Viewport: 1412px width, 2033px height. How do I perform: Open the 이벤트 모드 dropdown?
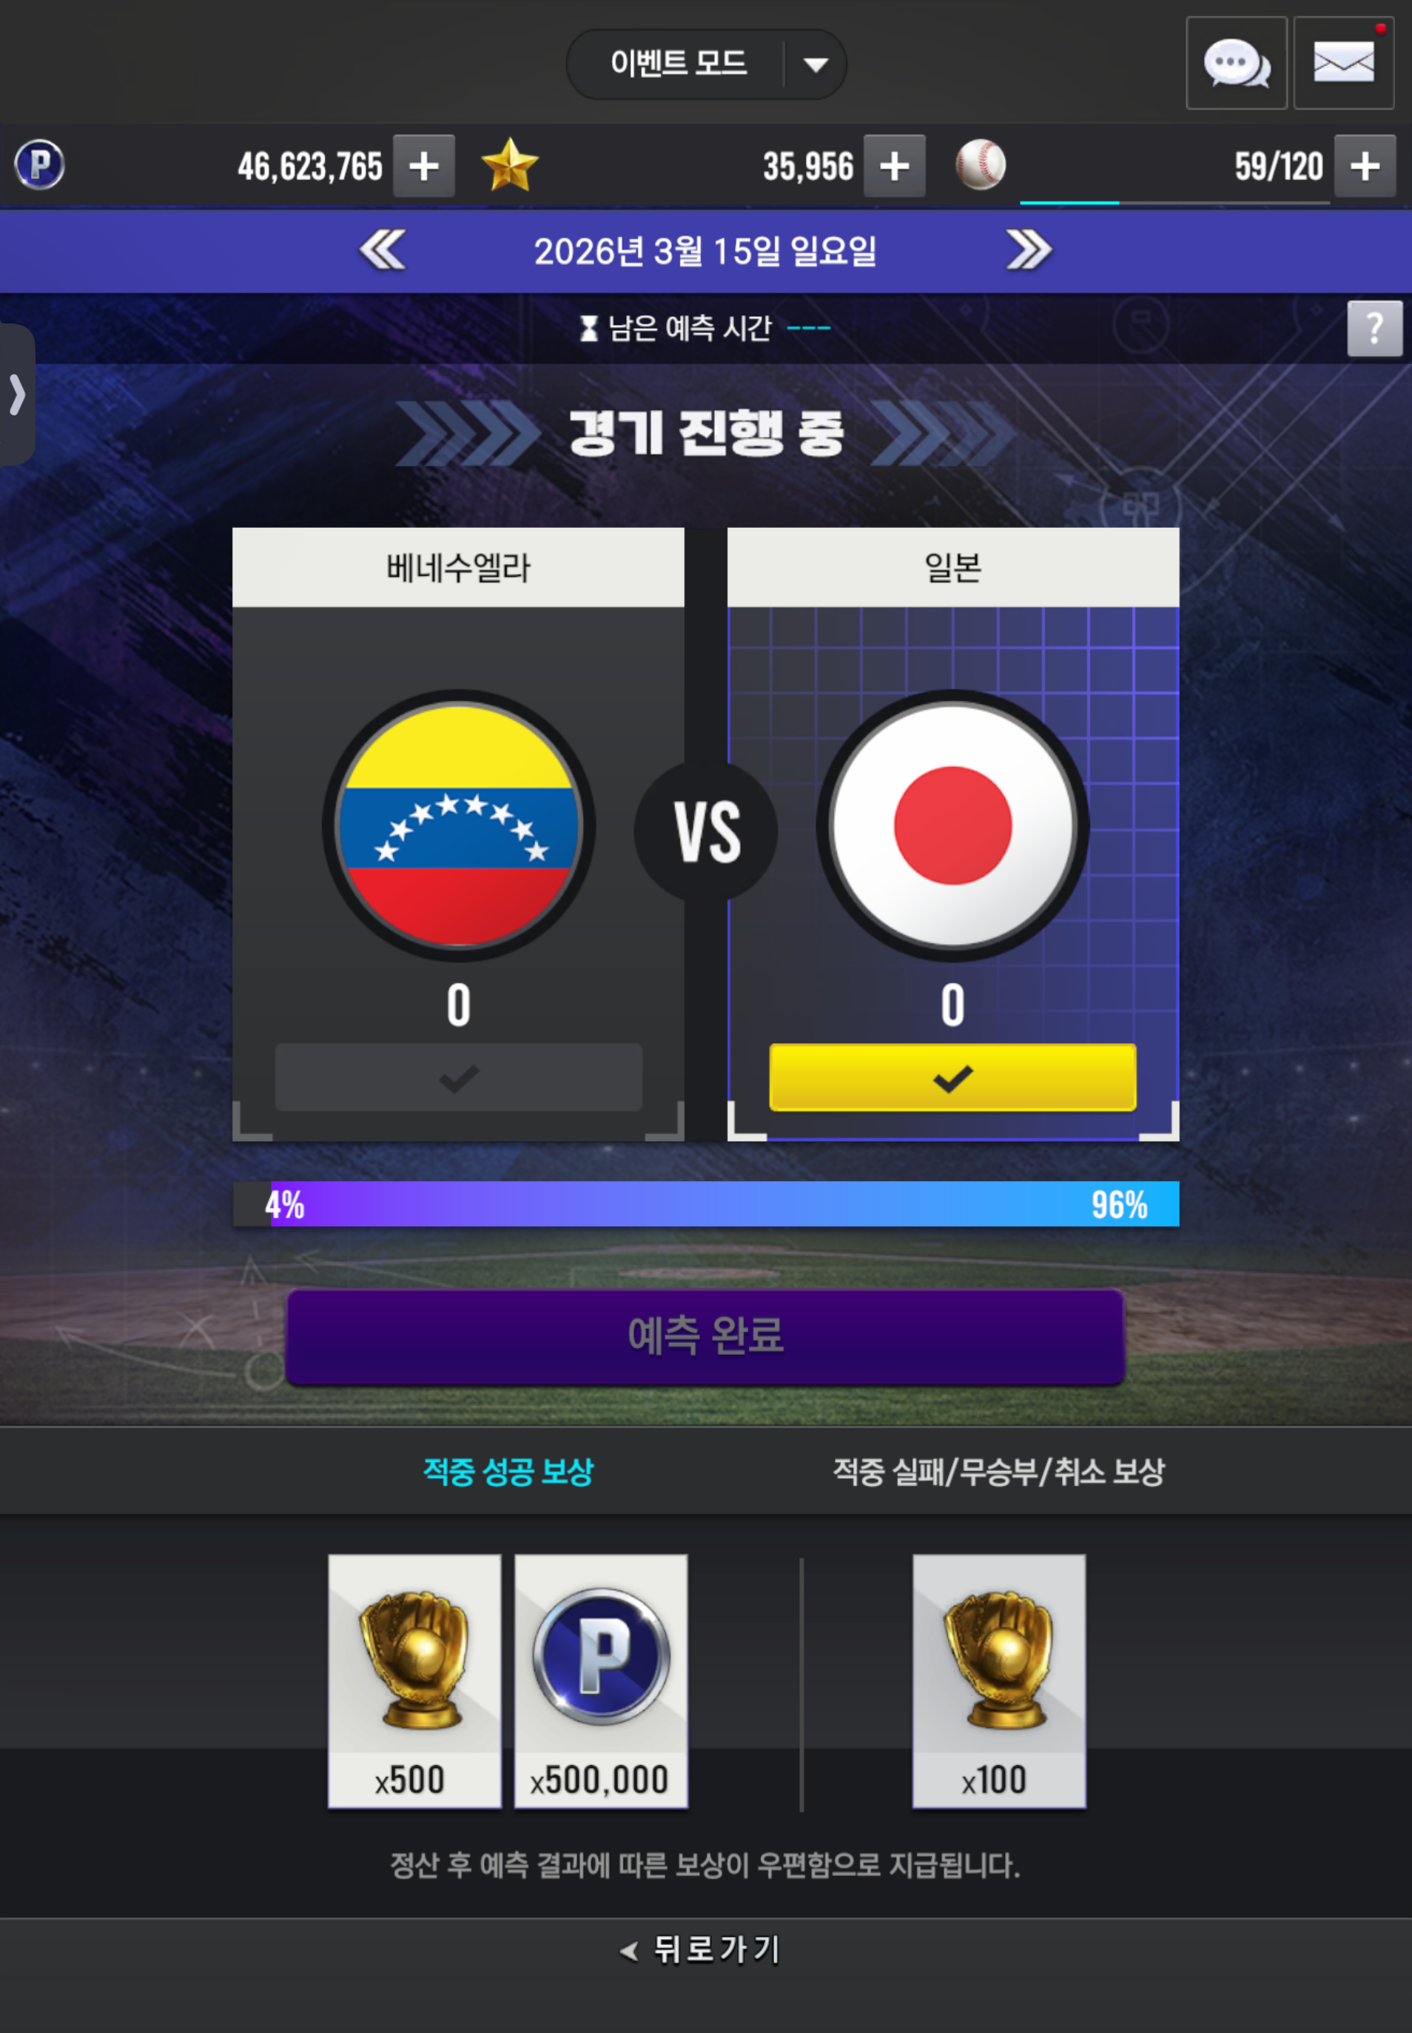706,64
